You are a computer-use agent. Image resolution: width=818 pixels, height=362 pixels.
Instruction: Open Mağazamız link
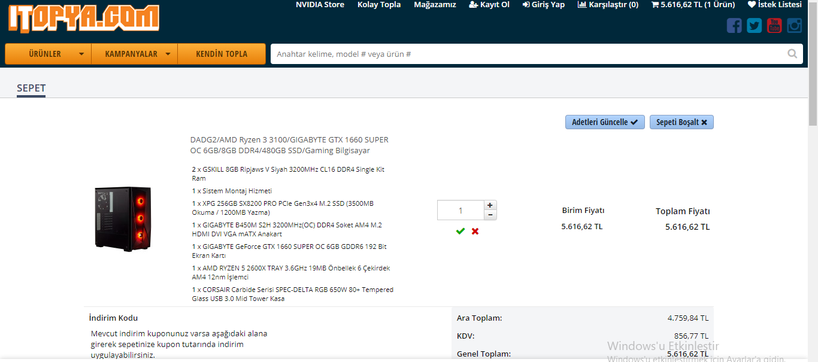[435, 5]
